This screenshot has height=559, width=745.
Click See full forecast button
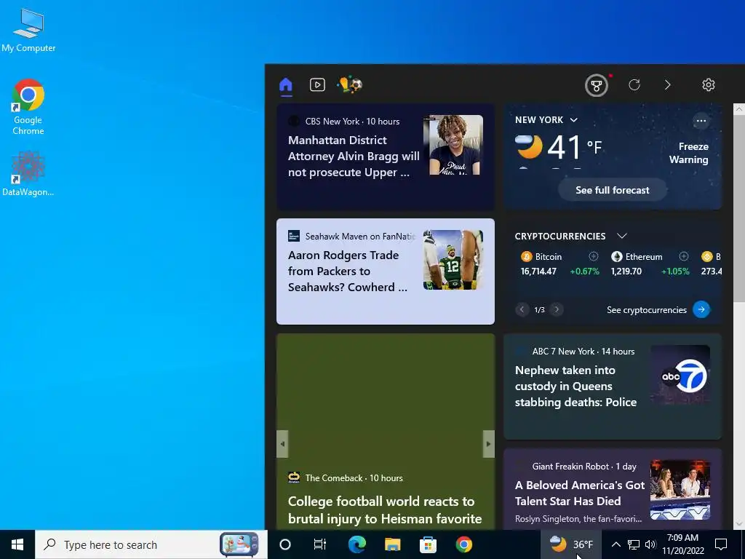[x=613, y=190]
